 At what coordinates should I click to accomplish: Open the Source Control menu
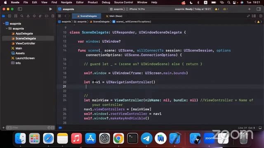[123, 2]
